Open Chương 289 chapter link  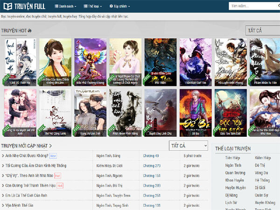pos(152,186)
